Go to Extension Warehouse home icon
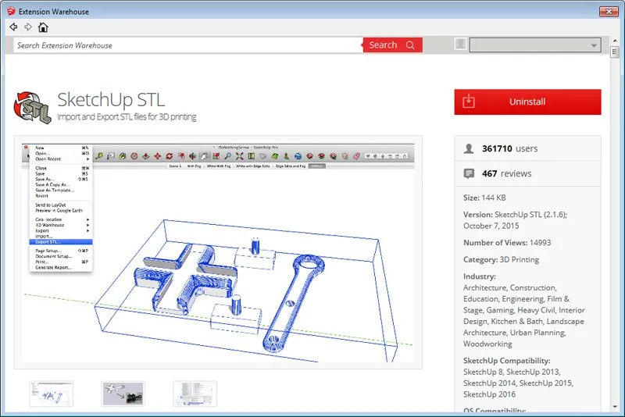The image size is (625, 417). coord(43,27)
